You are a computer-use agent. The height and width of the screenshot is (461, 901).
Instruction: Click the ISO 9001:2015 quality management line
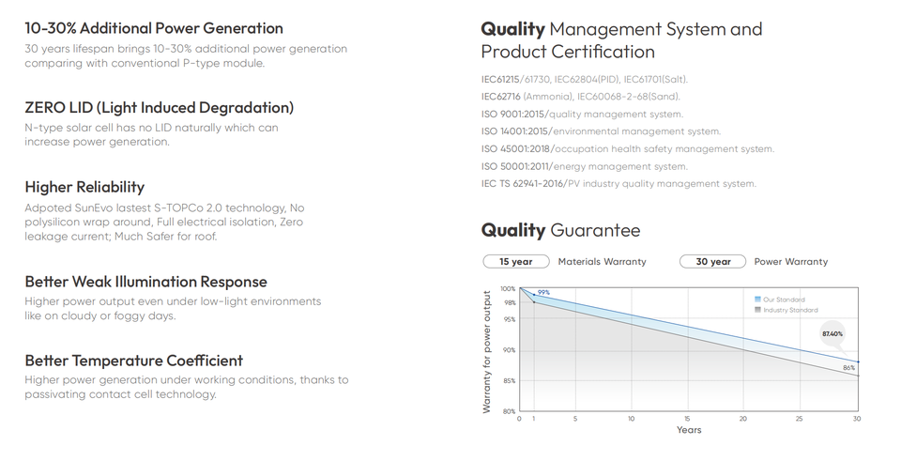click(582, 114)
